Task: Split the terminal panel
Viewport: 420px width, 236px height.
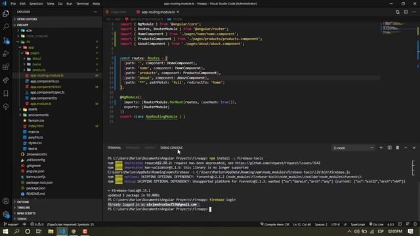Action: [x=389, y=147]
